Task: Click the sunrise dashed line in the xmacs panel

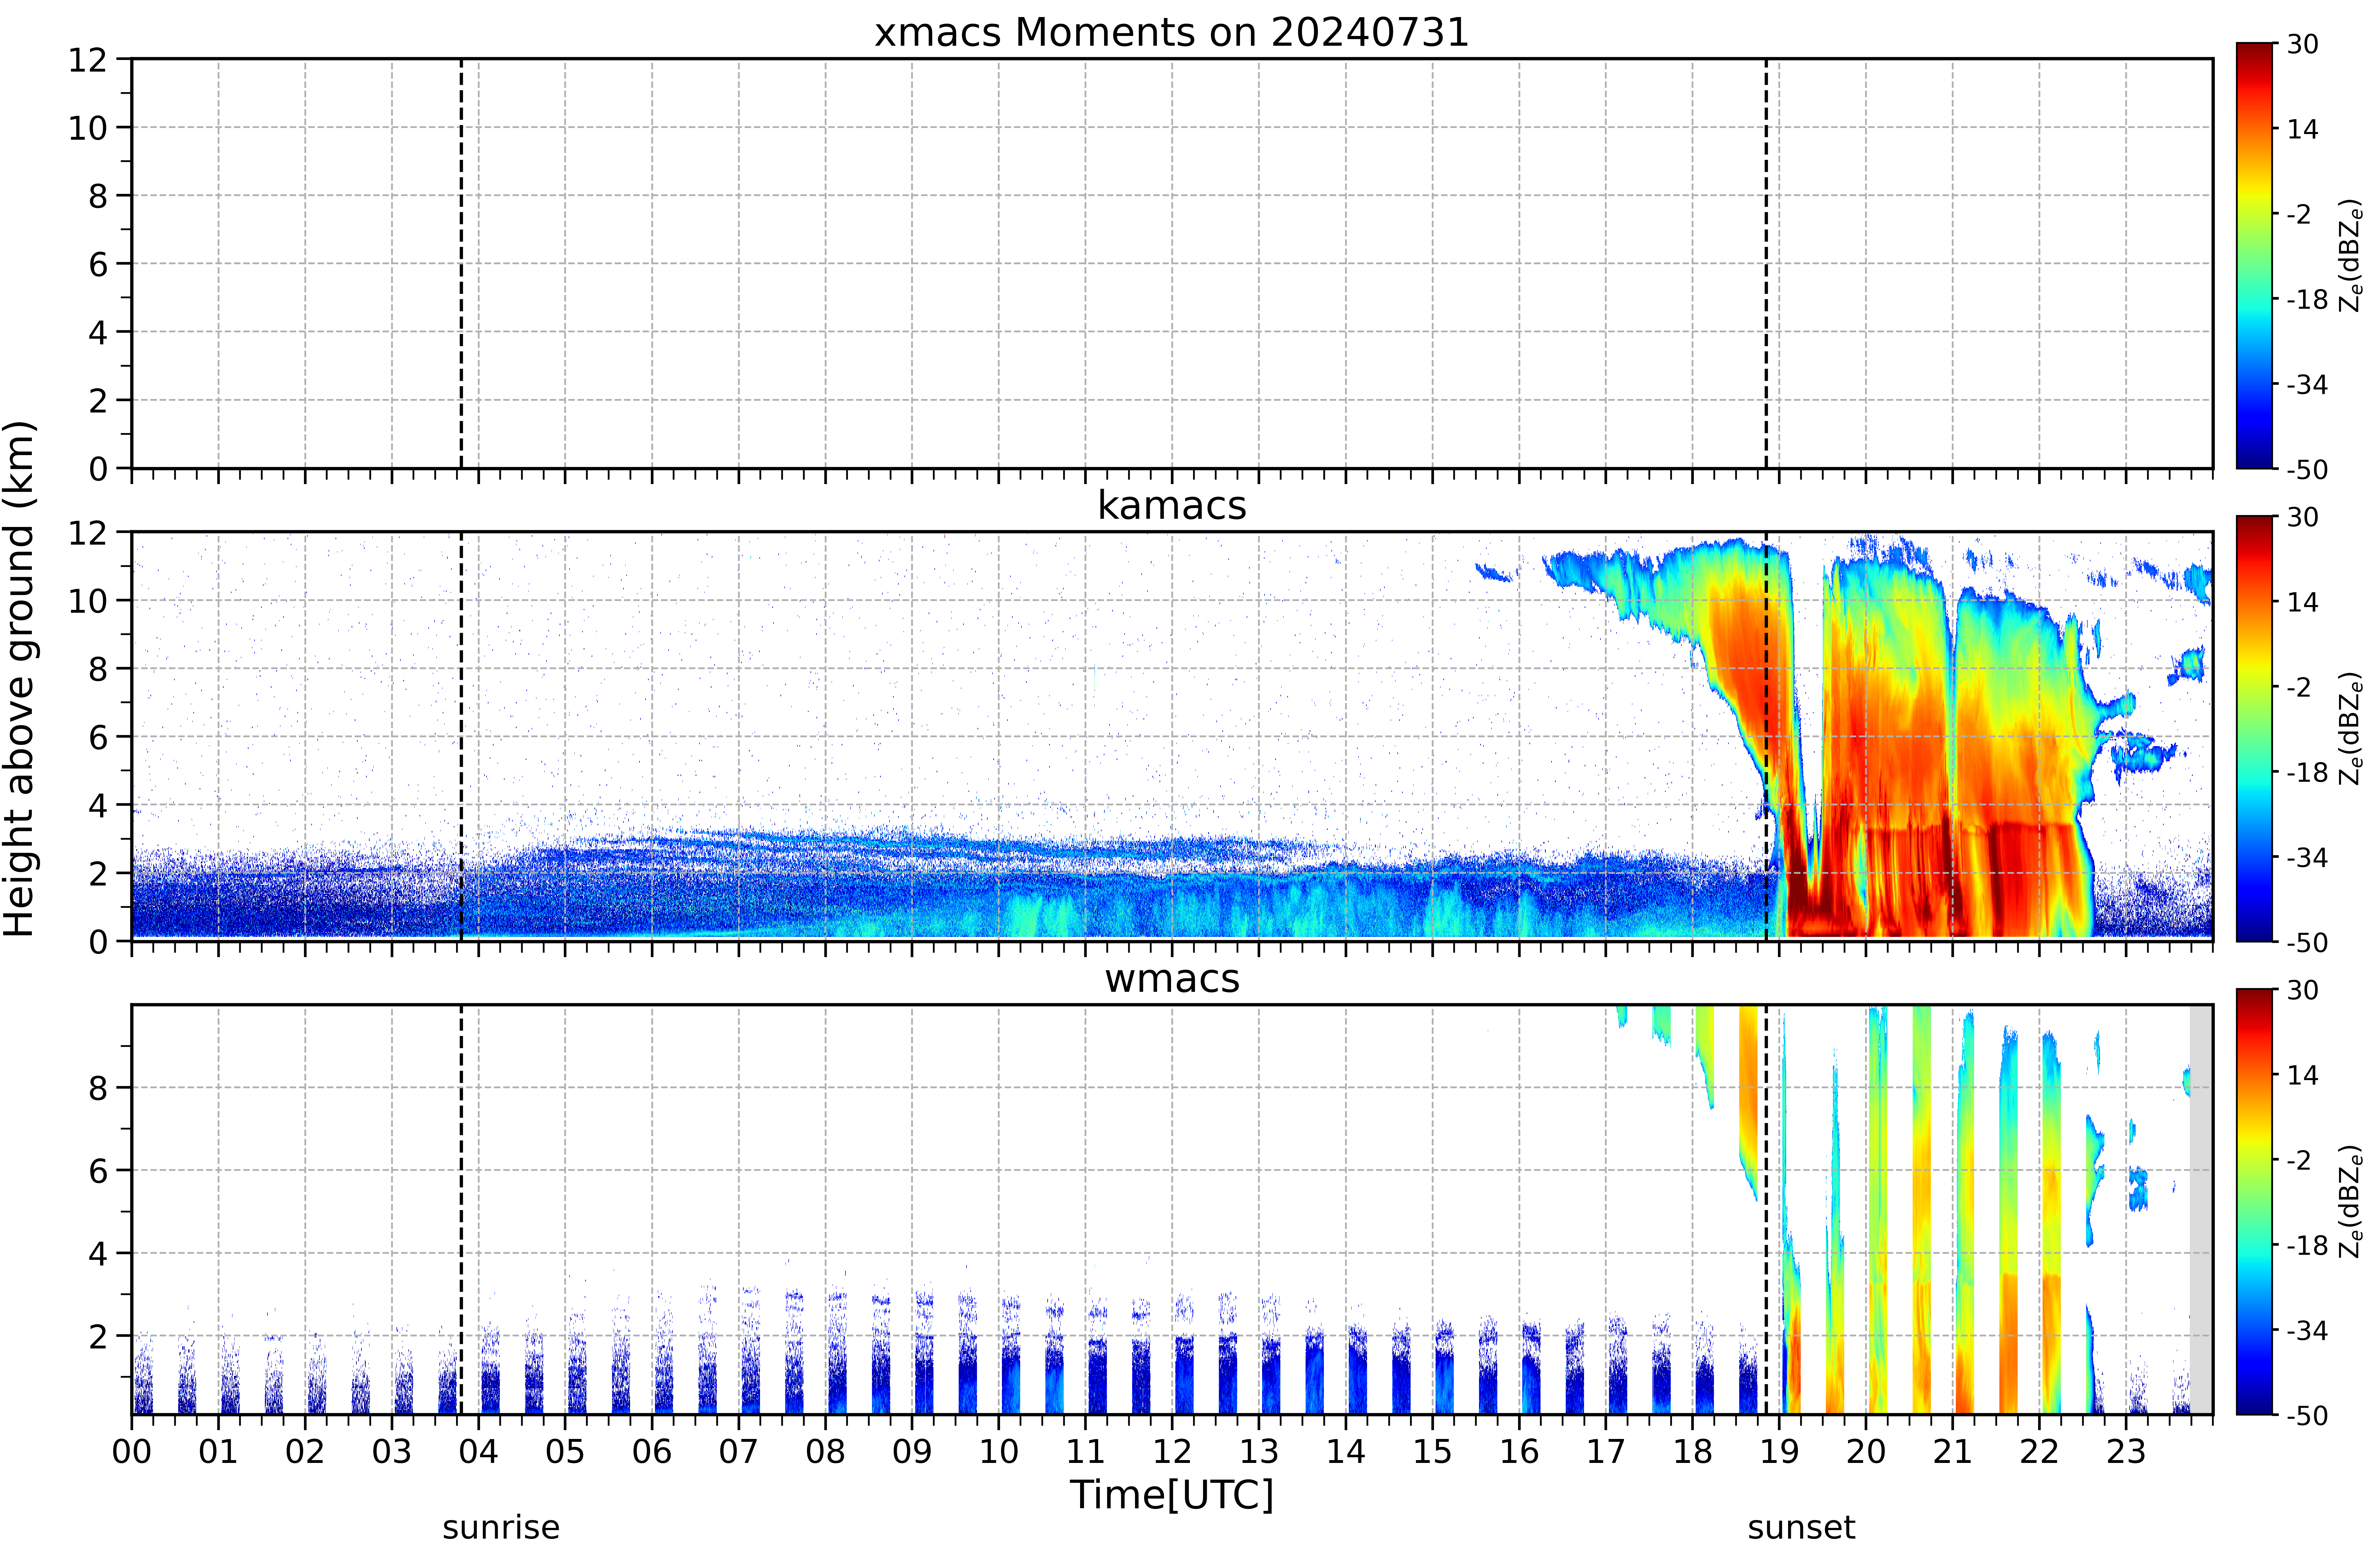Action: pyautogui.click(x=461, y=263)
